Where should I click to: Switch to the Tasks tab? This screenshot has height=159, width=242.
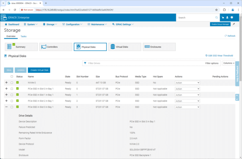[x=24, y=36]
